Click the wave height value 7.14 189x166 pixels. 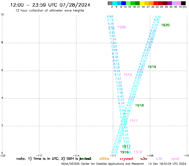tap(113, 39)
